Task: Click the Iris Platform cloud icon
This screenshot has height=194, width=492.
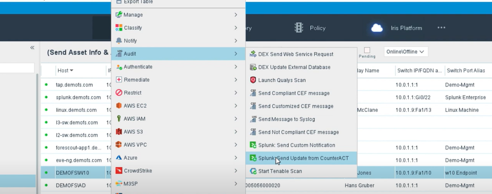Action: pos(377,28)
